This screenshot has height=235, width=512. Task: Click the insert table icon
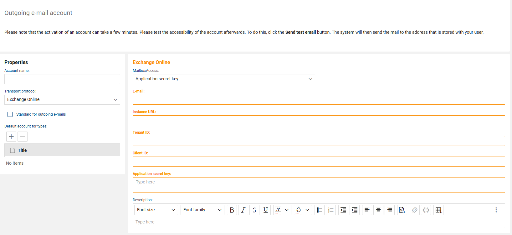(x=438, y=210)
